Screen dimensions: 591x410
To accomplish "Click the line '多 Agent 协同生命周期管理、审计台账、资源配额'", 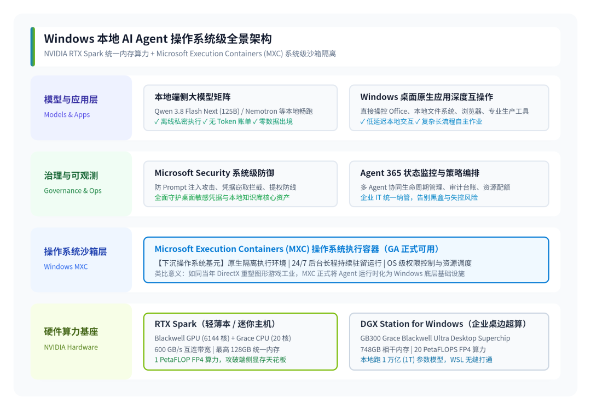I will [x=436, y=187].
